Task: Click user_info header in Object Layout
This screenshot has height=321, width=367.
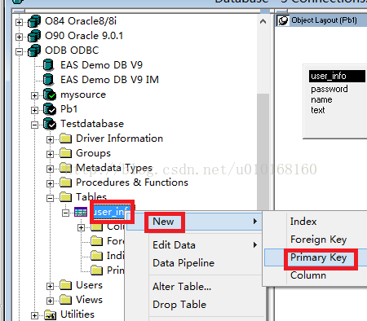Action: coord(338,76)
